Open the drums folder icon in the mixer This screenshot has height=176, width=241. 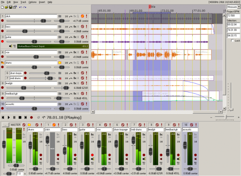pos(29,125)
